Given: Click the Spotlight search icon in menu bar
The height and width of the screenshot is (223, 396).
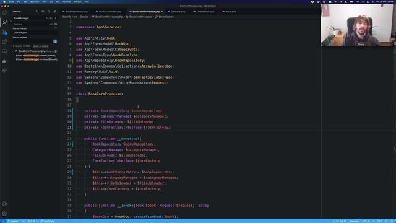Looking at the screenshot, I should pyautogui.click(x=363, y=2).
